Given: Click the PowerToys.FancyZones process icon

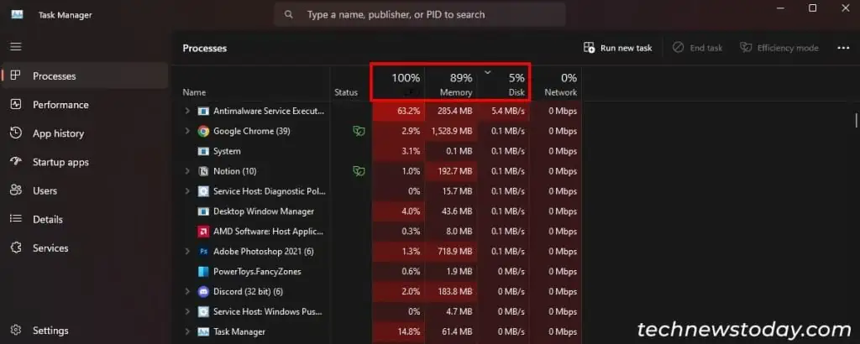Looking at the screenshot, I should 203,272.
